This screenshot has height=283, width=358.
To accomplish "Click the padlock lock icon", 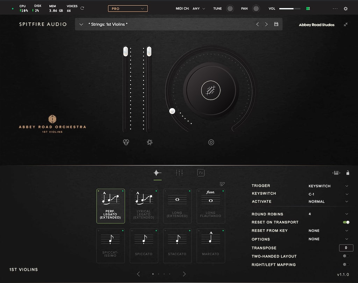I will coord(348,173).
